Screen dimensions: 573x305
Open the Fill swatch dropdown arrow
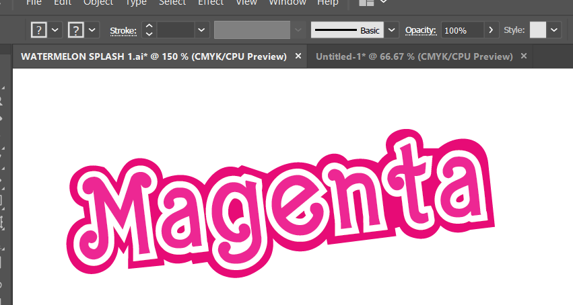coord(55,30)
